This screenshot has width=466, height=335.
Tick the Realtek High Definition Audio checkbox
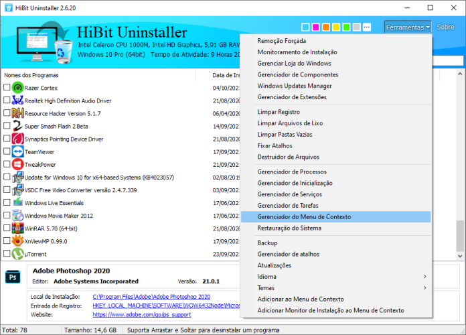pyautogui.click(x=7, y=100)
